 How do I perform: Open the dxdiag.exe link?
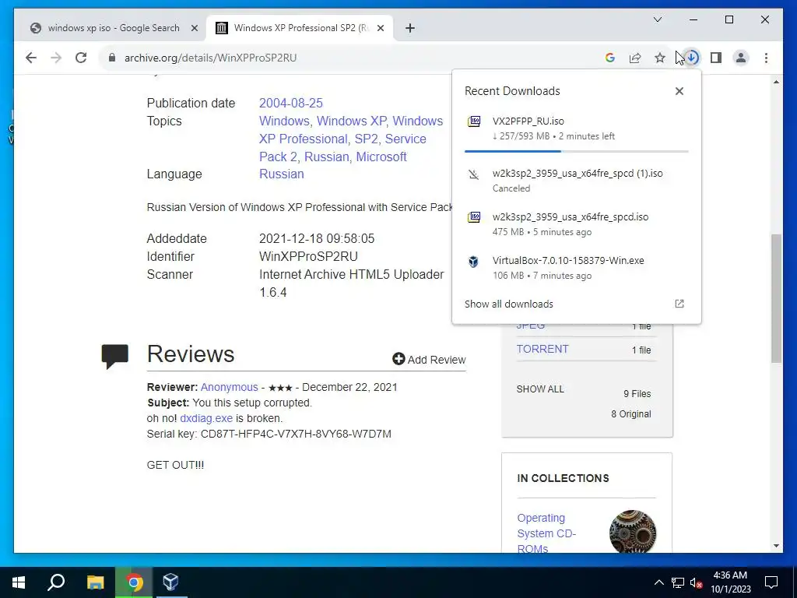point(206,418)
